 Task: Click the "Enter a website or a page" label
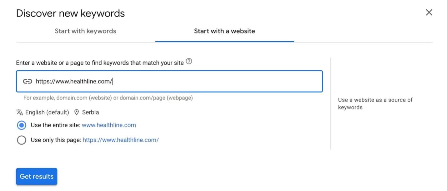(x=100, y=63)
